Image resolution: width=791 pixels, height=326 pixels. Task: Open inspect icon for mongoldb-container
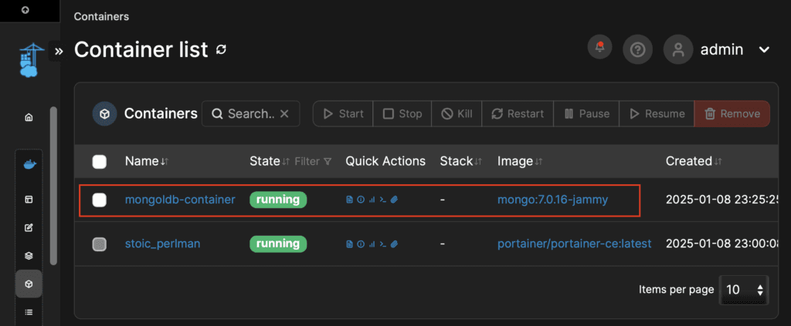click(x=360, y=200)
